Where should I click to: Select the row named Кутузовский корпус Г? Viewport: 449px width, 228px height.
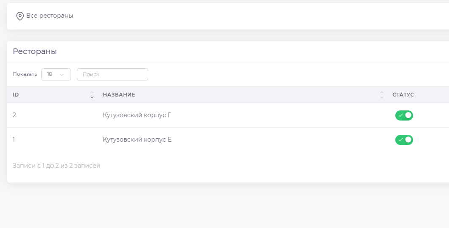tap(137, 115)
